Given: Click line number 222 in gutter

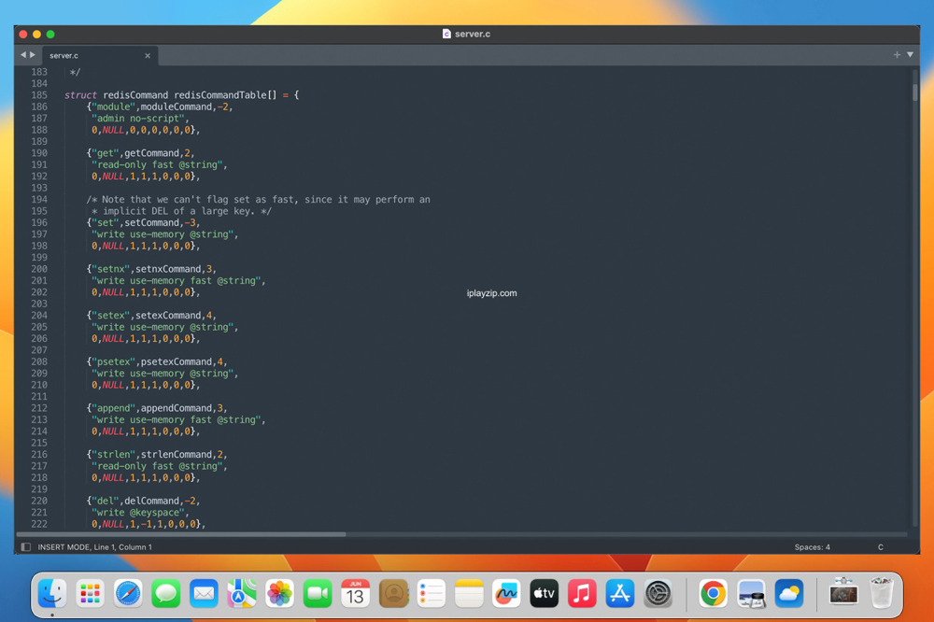Looking at the screenshot, I should click(39, 524).
